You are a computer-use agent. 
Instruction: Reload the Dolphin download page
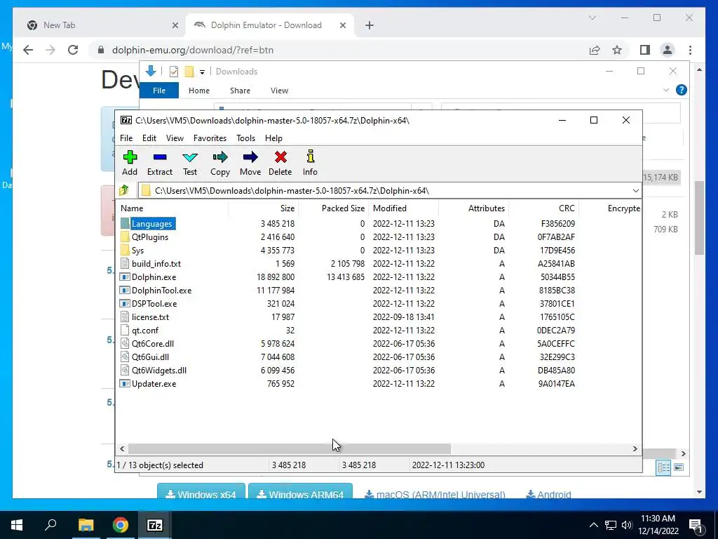pos(73,50)
